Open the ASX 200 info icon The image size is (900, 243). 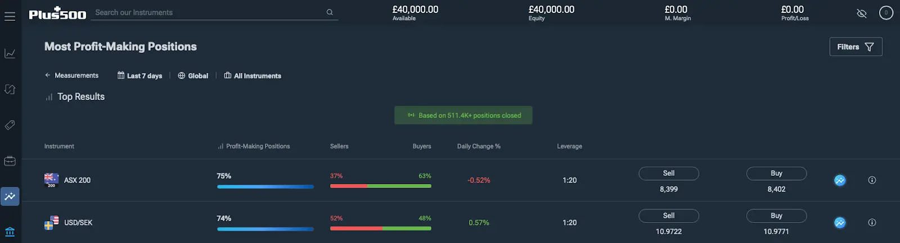tap(872, 180)
